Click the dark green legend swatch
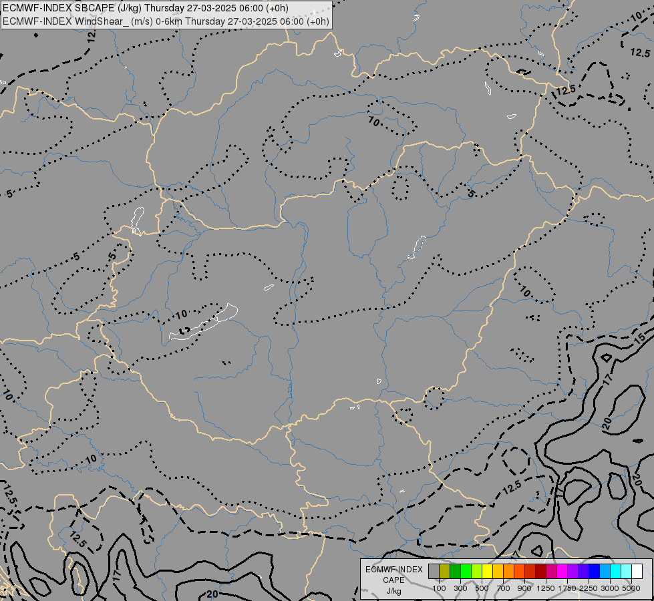This screenshot has width=654, height=601. point(455,571)
